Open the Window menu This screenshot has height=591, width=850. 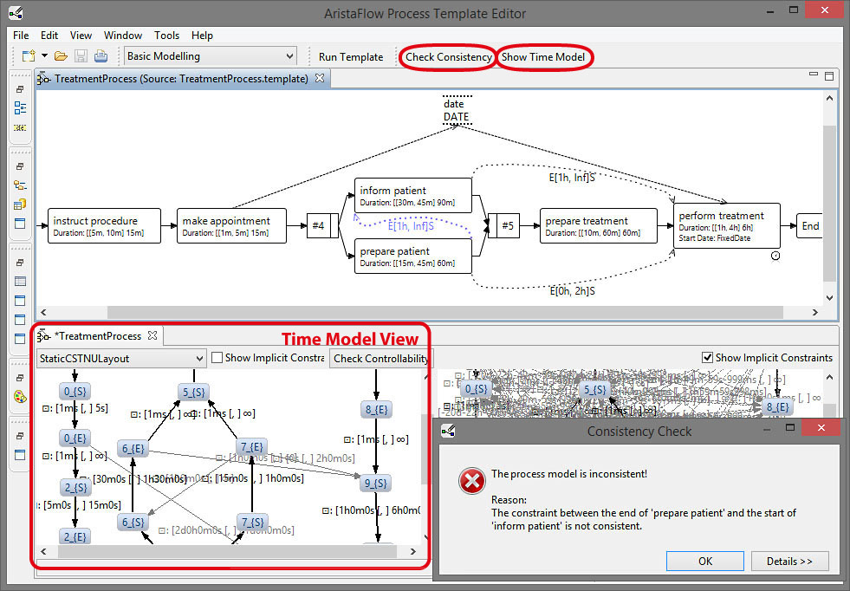pos(122,36)
